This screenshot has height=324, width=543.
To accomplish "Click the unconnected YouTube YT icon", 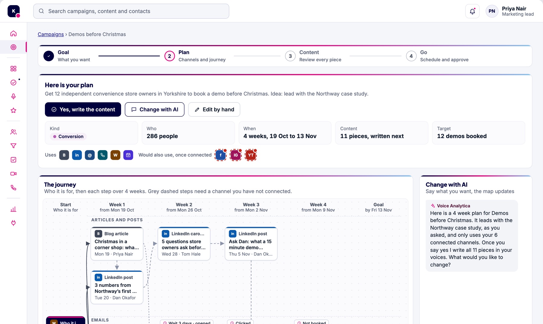I will pos(251,155).
